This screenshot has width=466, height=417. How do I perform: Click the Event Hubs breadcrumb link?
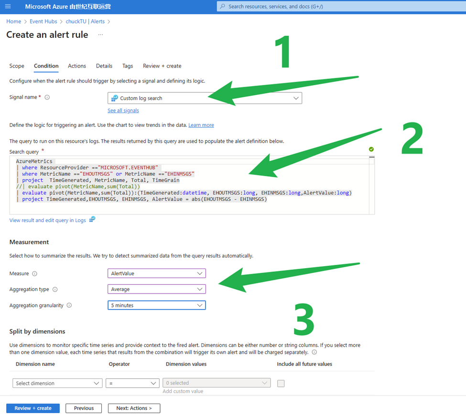click(x=43, y=22)
